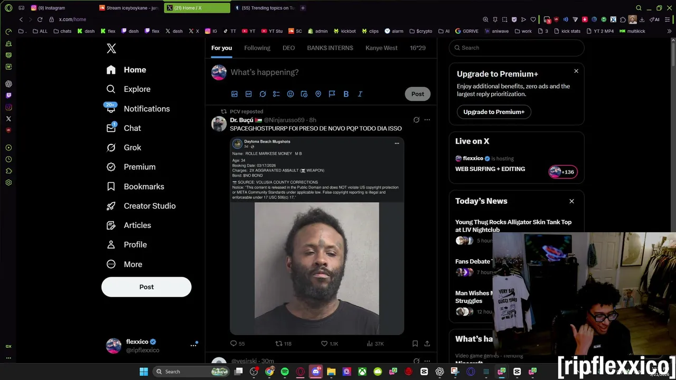Image resolution: width=676 pixels, height=380 pixels.
Task: Open Chat in the X sidebar
Action: (x=124, y=128)
